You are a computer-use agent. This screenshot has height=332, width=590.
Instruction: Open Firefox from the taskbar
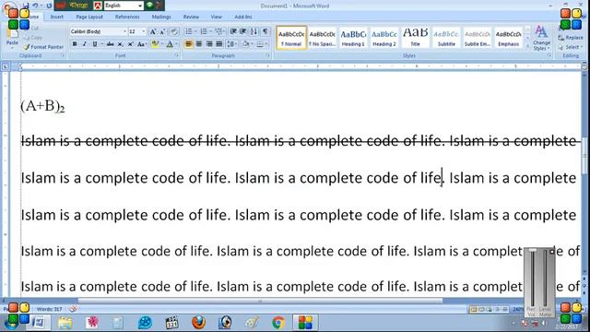click(199, 323)
